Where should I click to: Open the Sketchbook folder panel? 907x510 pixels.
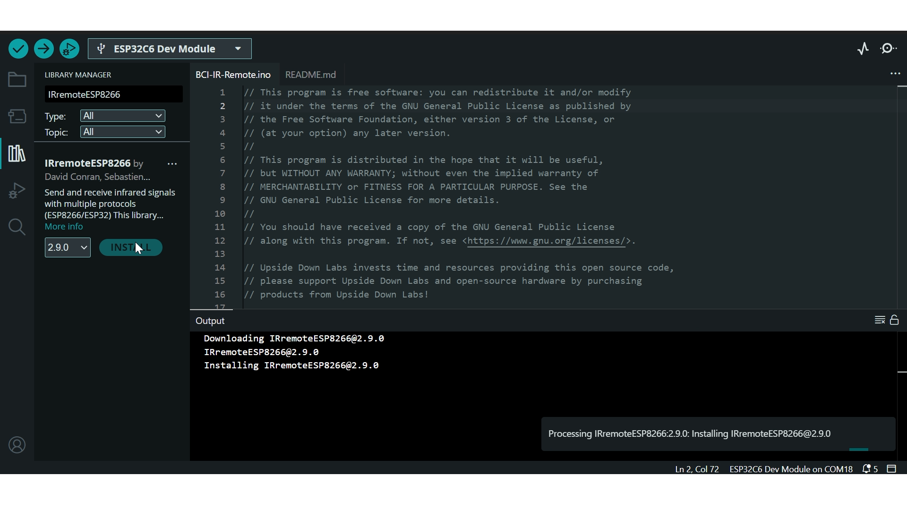tap(17, 80)
